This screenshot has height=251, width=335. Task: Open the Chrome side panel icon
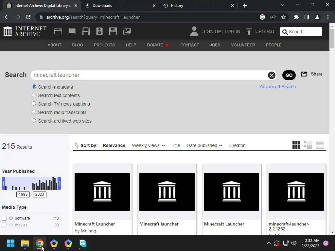click(x=307, y=17)
